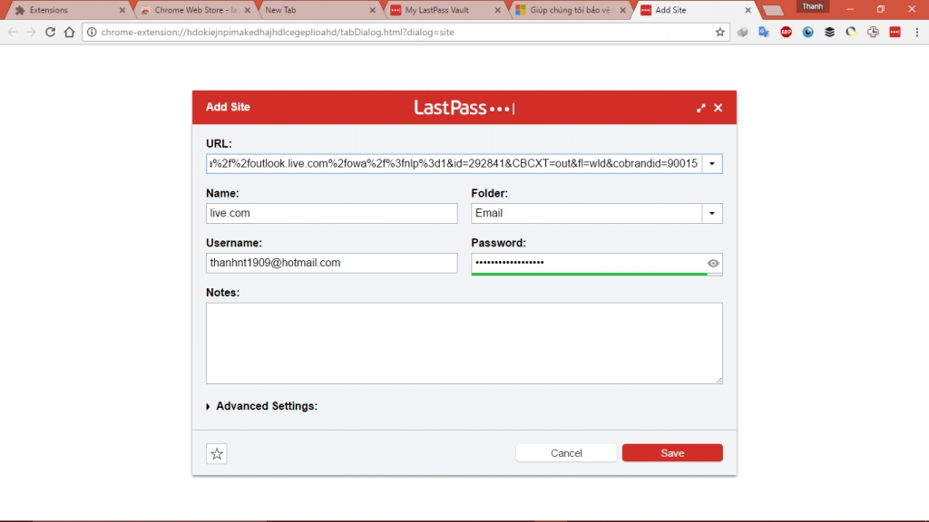The image size is (929, 522).
Task: Click the red cross clock extension icon
Action: pos(874,32)
